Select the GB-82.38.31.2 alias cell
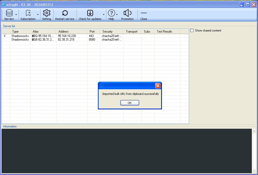 (43, 40)
